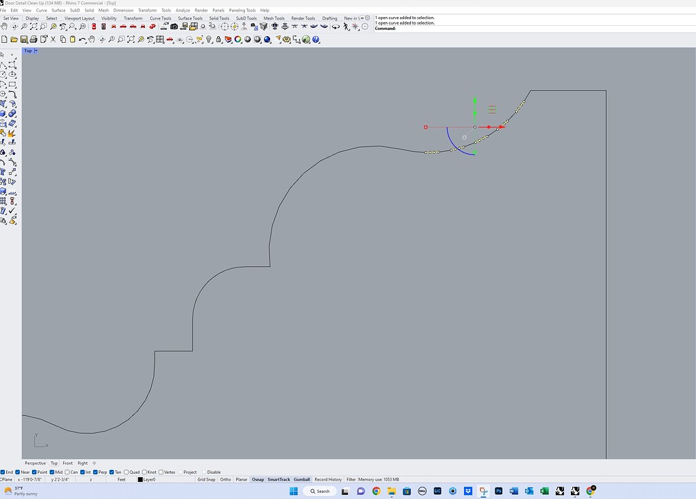Image resolution: width=696 pixels, height=499 pixels.
Task: Open a file using the Open folder icon
Action: click(x=13, y=39)
